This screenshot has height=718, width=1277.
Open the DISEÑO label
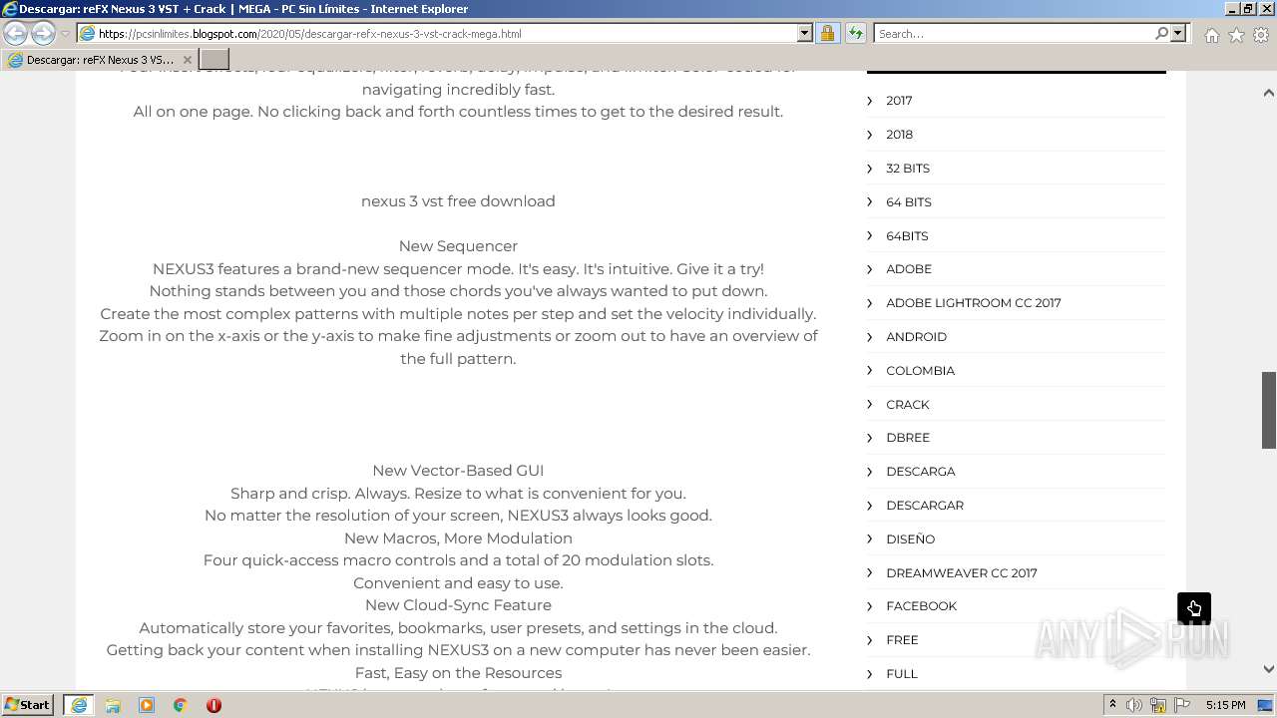(x=910, y=539)
